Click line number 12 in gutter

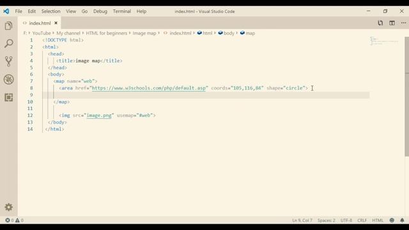pyautogui.click(x=30, y=115)
